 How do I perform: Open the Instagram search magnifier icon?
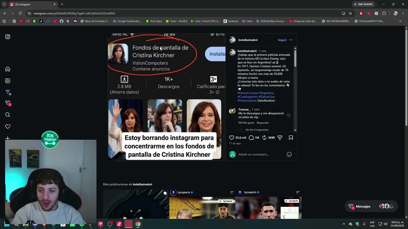[x=8, y=115]
